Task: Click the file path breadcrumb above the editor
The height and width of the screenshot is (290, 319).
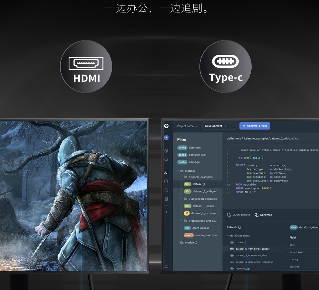Action: point(263,139)
